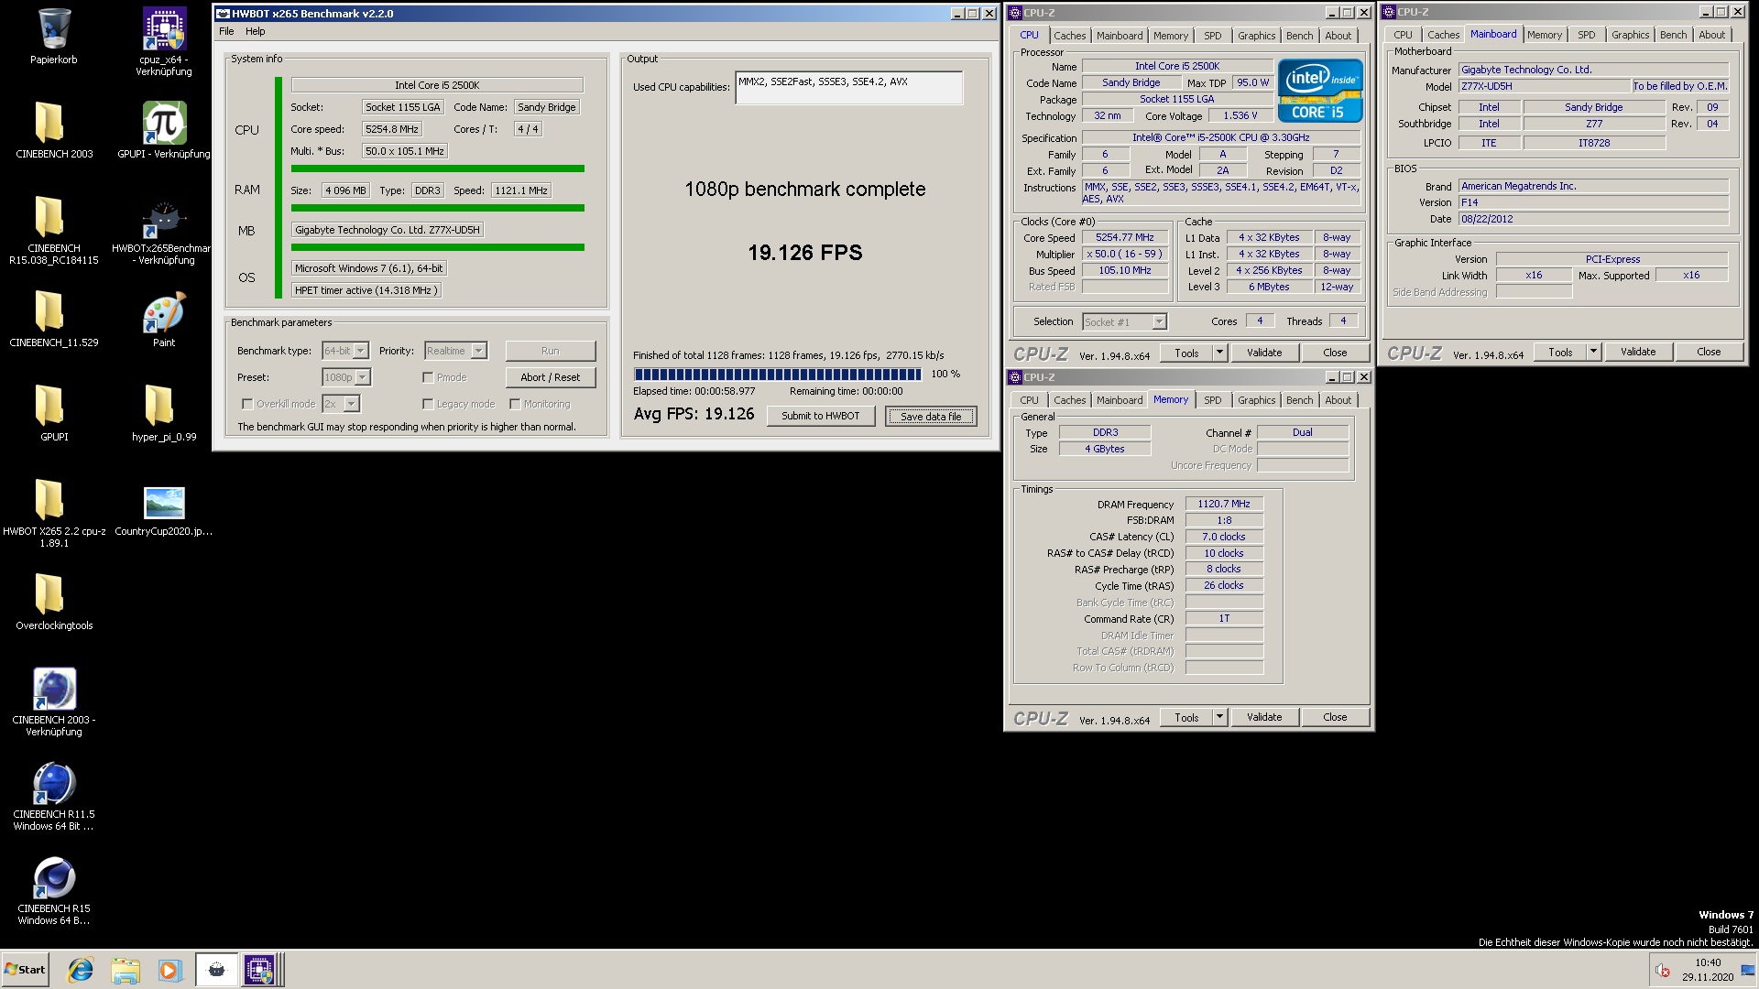Launch the CINEBENCH 2003 shortcut icon
This screenshot has height=989, width=1759.
click(54, 689)
